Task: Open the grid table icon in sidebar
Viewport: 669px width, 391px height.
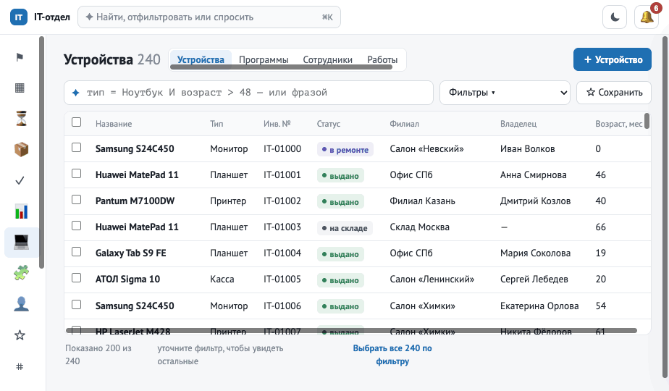Action: point(20,88)
